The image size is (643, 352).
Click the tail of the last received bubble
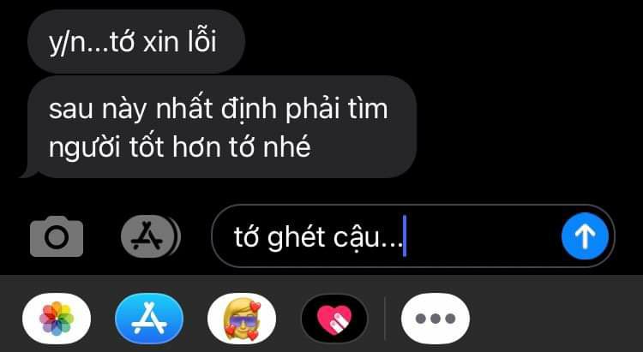pos(28,172)
